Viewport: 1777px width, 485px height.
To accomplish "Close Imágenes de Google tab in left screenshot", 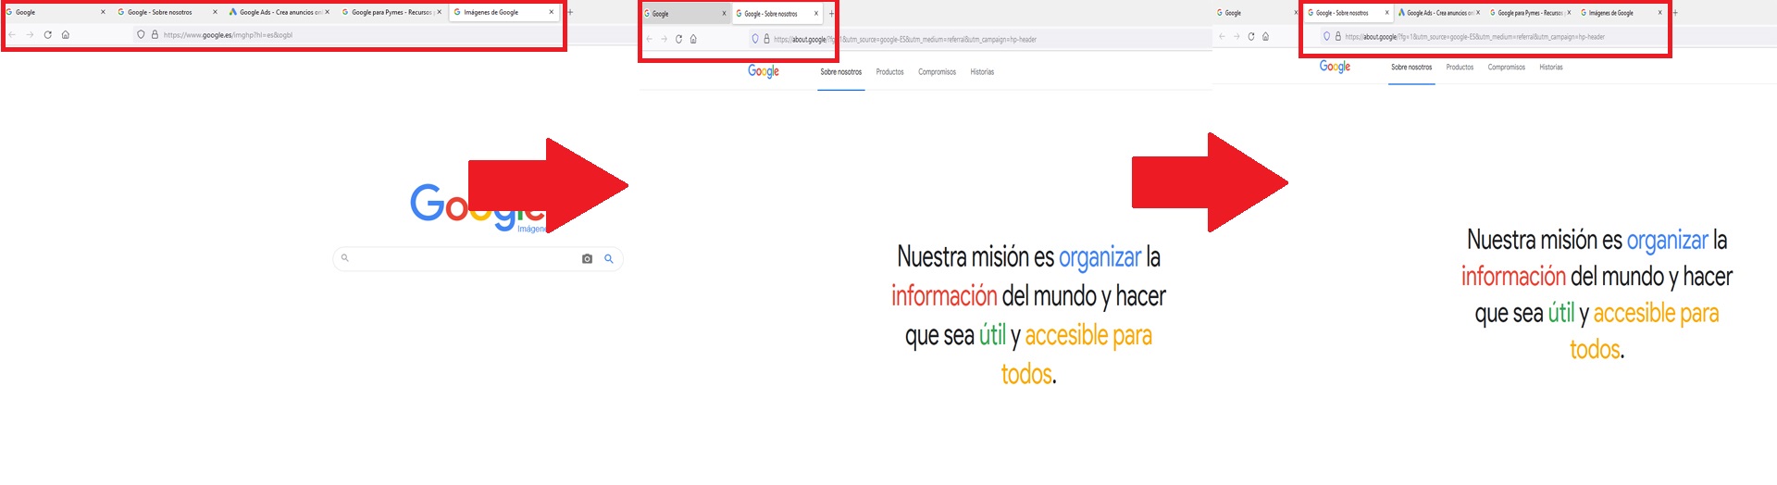I will click(552, 12).
